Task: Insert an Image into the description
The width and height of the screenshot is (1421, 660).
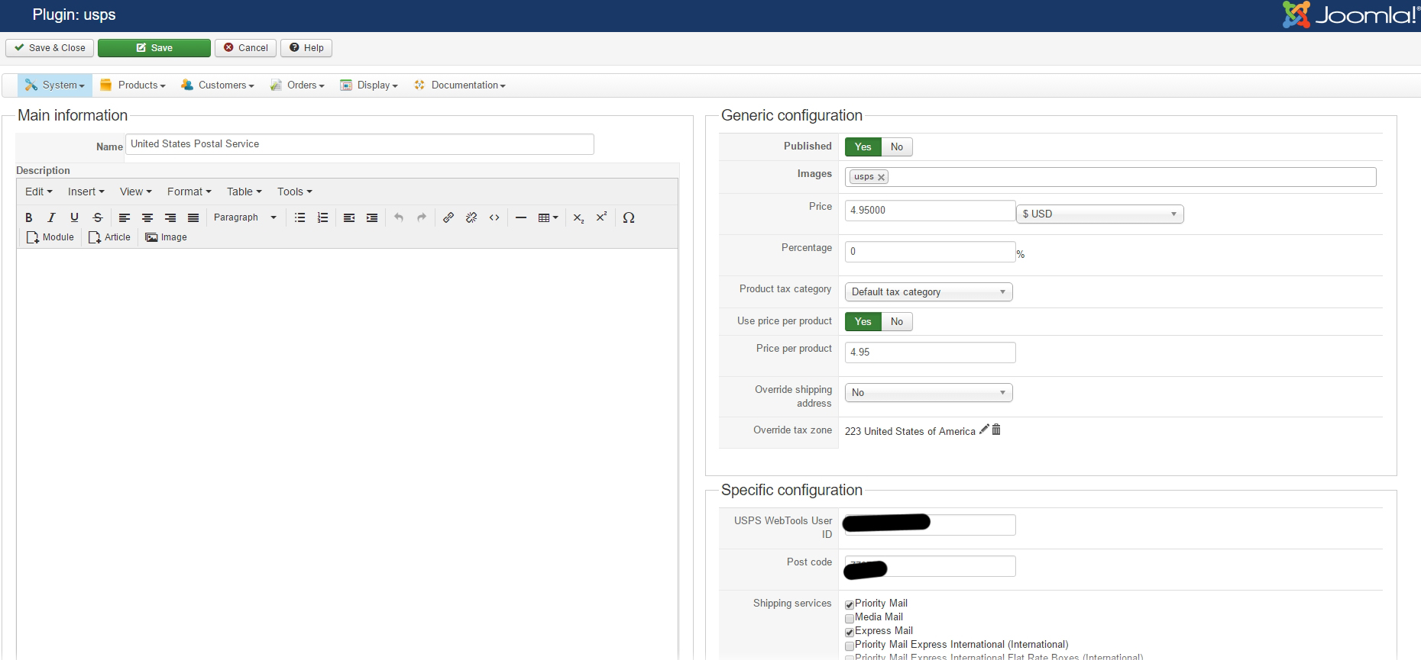Action: click(x=166, y=237)
